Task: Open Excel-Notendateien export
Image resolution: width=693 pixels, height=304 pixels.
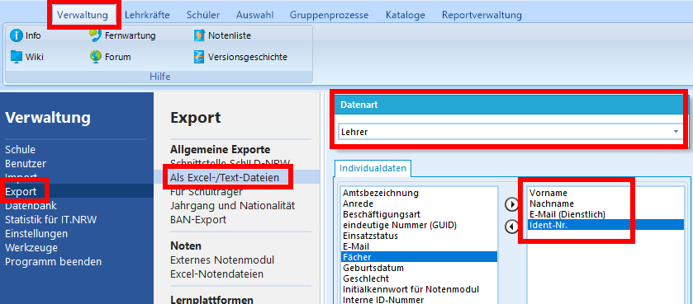Action: coord(217,274)
